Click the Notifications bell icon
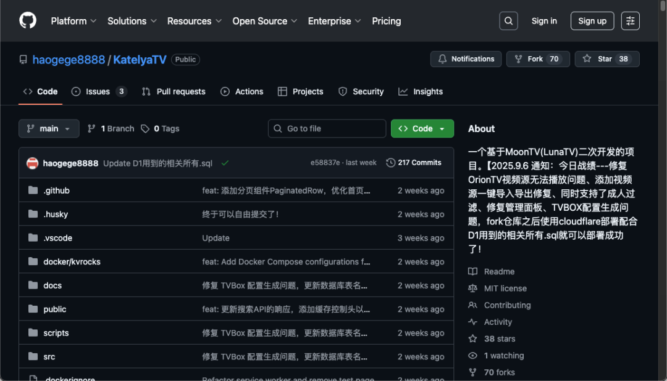667x381 pixels. coord(442,59)
